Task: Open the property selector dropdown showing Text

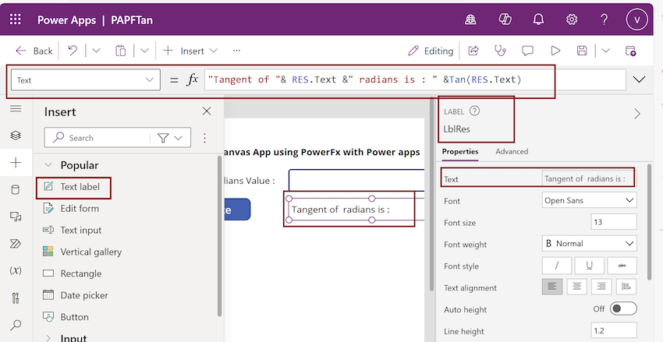Action: click(x=86, y=79)
